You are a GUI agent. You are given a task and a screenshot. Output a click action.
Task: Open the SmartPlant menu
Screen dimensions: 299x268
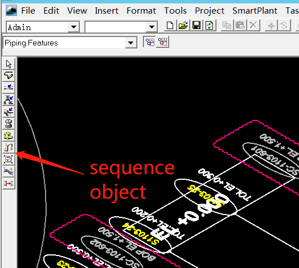255,11
